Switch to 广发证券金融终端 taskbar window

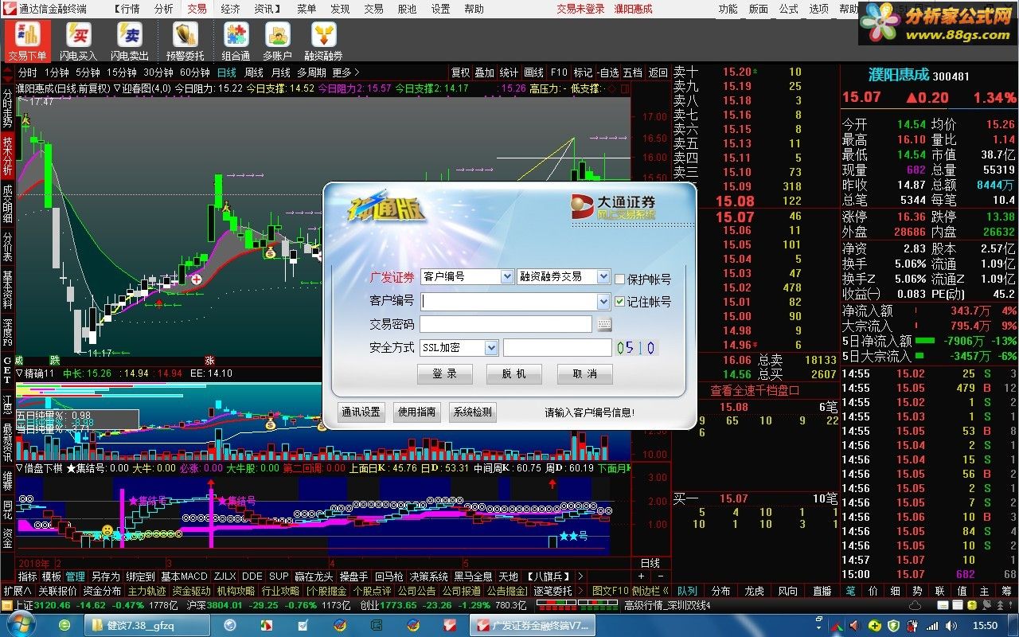[533, 626]
